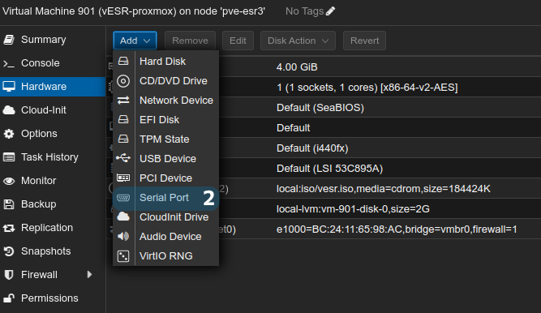The width and height of the screenshot is (541, 313).
Task: Click the Serial Port connector icon
Action: tap(123, 198)
